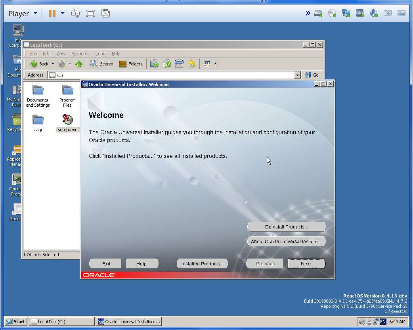Screen dimensions: 413x330
Task: Click the Exit button in installer
Action: 105,264
